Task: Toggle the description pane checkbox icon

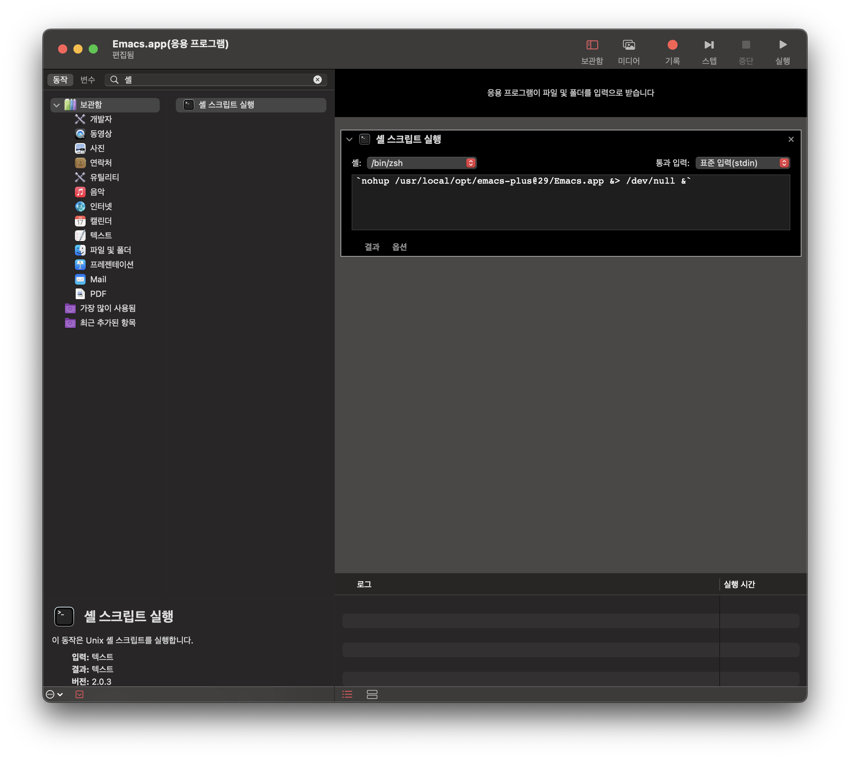Action: [x=79, y=694]
